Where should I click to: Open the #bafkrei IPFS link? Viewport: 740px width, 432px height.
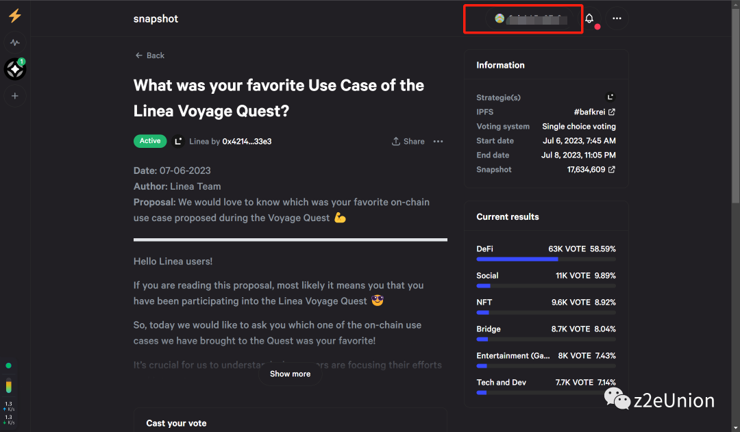594,112
